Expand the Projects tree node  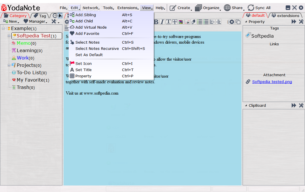coord(9,65)
